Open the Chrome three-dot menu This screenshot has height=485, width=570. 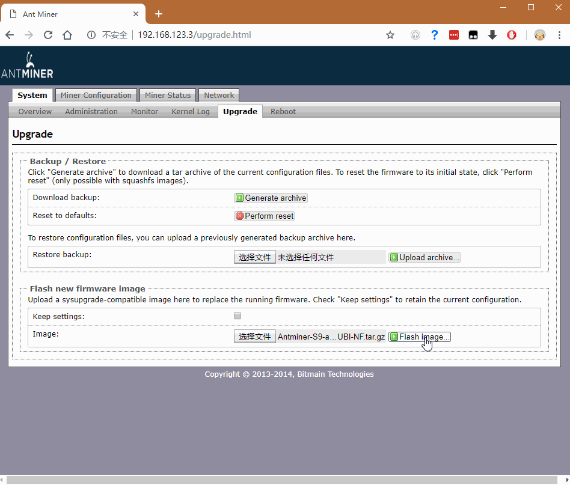559,35
